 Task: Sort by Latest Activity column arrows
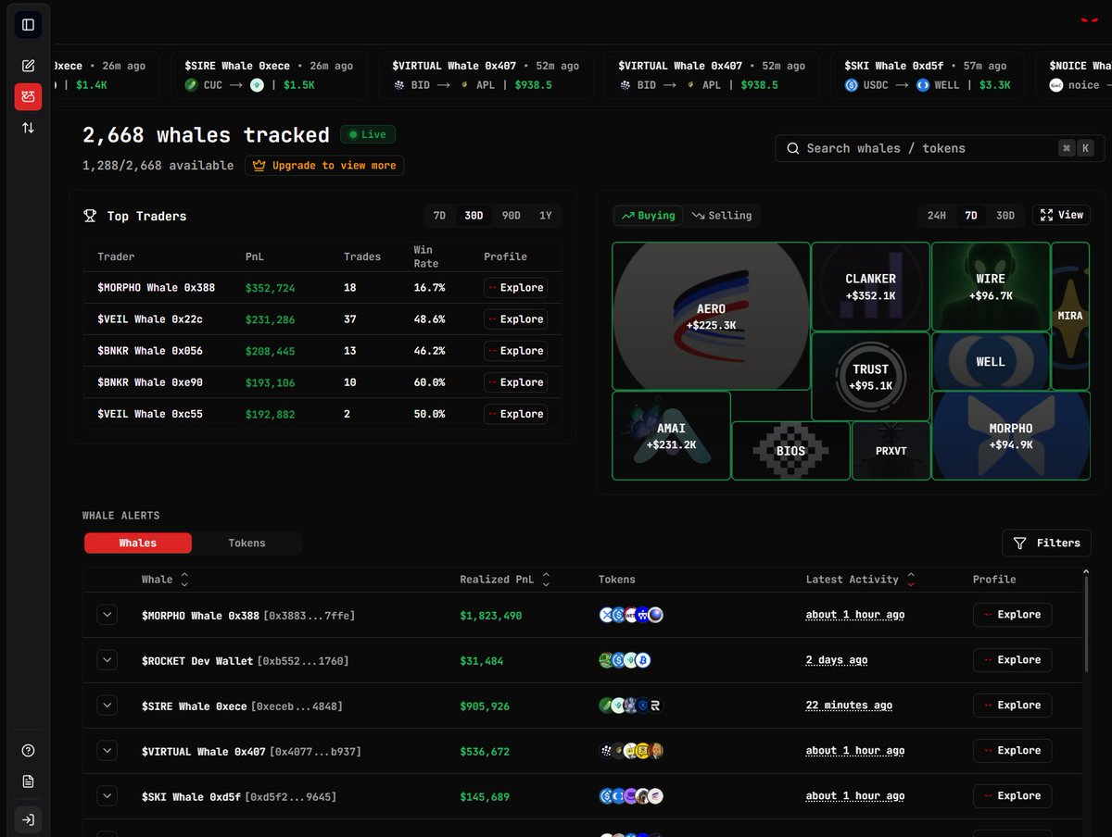(911, 580)
